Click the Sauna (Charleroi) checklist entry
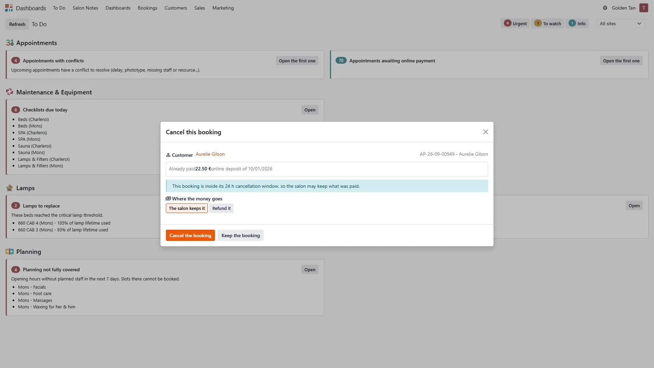 point(35,146)
